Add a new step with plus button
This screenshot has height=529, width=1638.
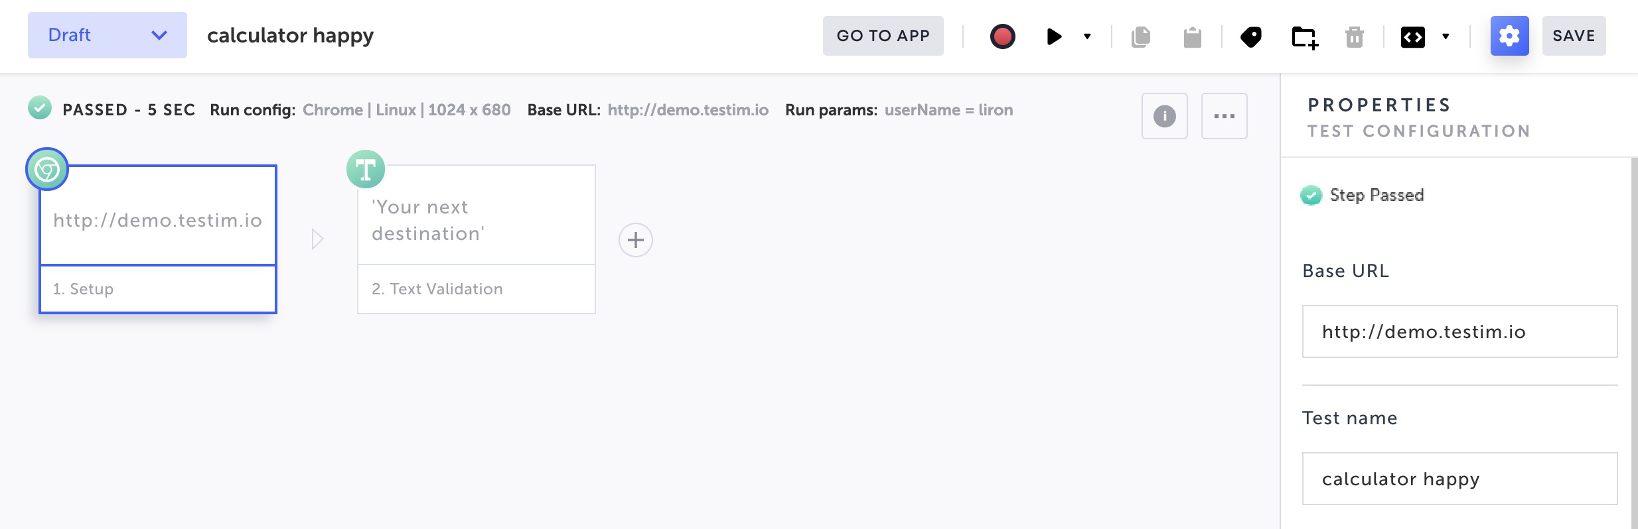pyautogui.click(x=636, y=240)
